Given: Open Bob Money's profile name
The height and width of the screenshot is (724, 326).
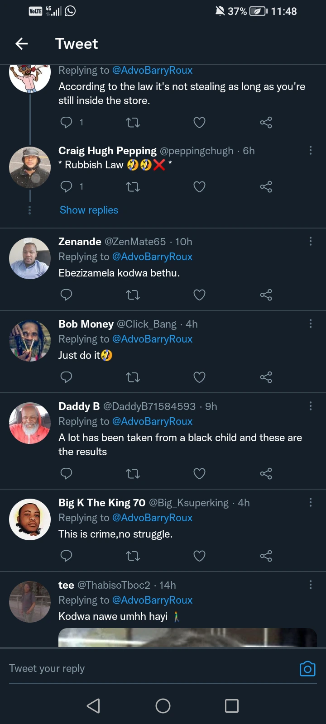Looking at the screenshot, I should [86, 324].
